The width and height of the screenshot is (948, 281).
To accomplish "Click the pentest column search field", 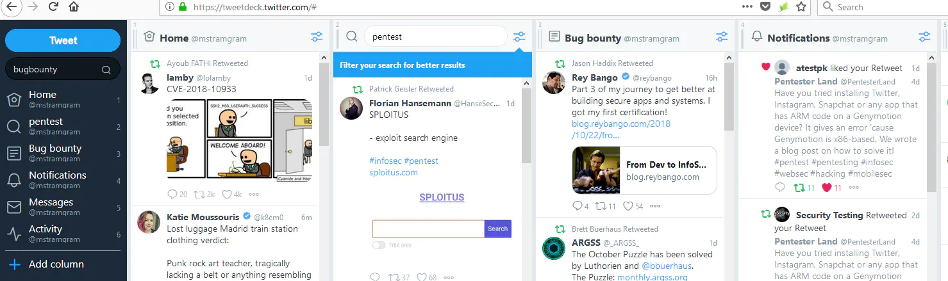I will [435, 36].
